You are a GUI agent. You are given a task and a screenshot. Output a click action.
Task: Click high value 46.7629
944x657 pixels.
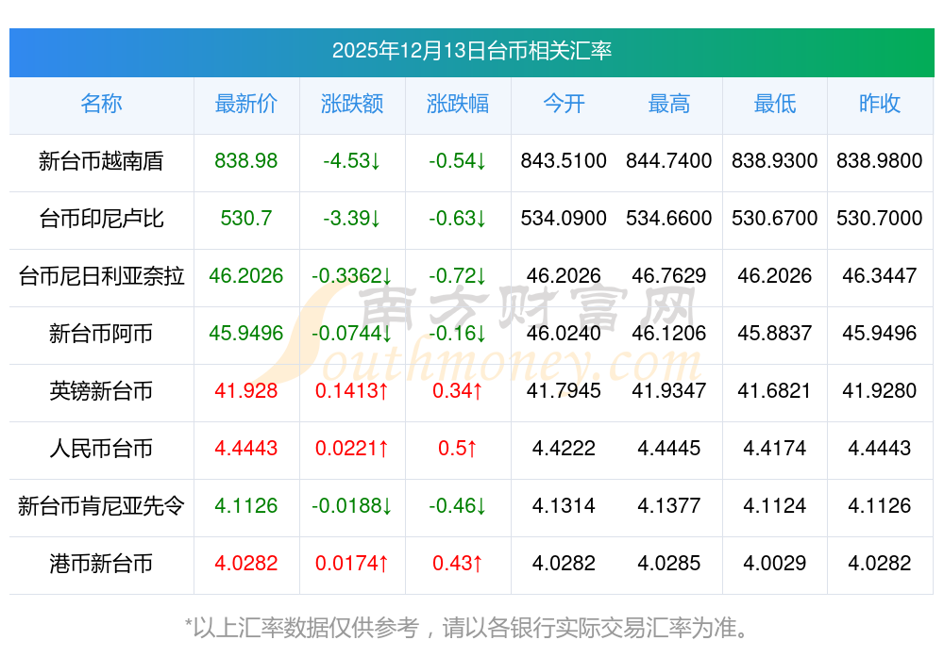point(669,276)
